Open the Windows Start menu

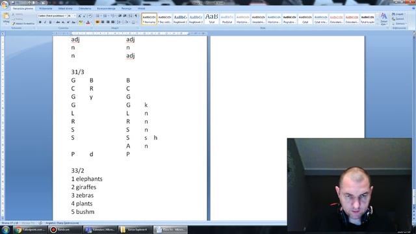pyautogui.click(x=6, y=229)
